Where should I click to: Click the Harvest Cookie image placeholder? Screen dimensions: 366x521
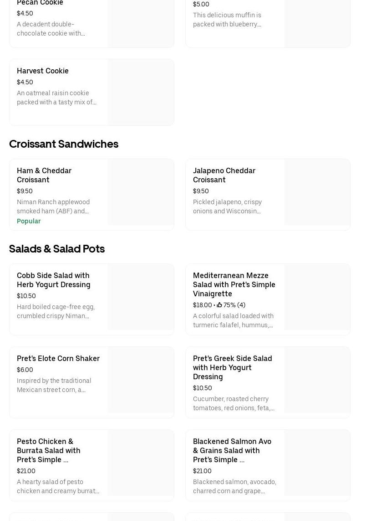[x=141, y=92]
